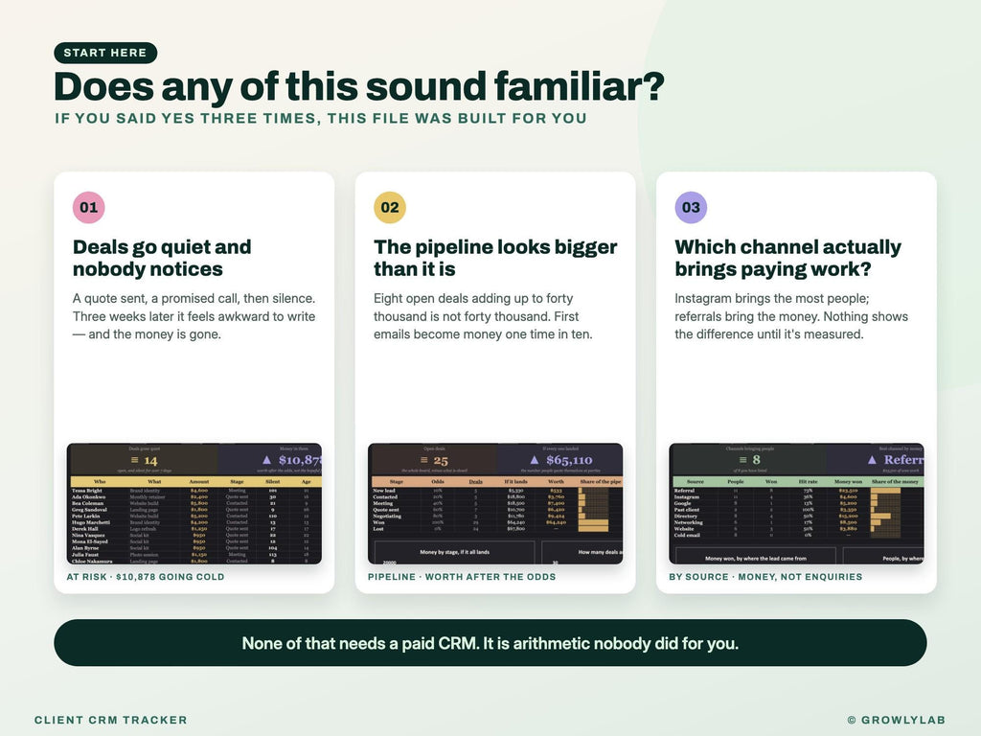
Task: Click the 'Hit rate' column header
Action: (809, 482)
